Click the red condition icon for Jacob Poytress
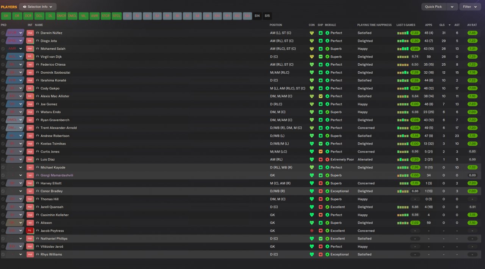The height and width of the screenshot is (269, 485). click(x=312, y=231)
